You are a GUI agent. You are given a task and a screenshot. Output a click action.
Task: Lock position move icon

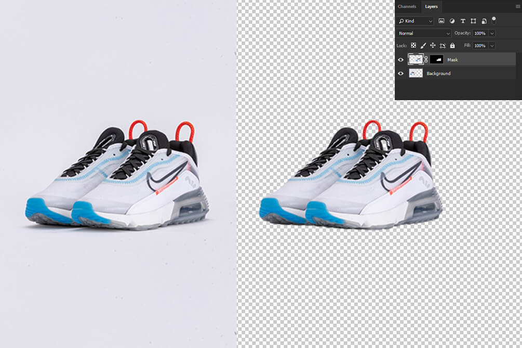[433, 45]
